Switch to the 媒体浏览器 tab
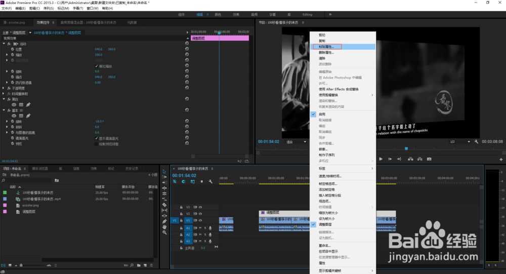This screenshot has height=274, width=506. click(40, 169)
